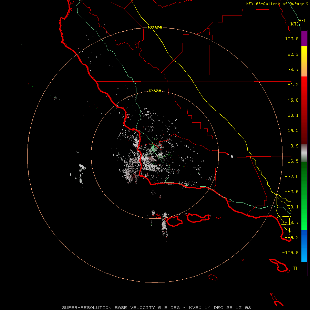Click the 107.8 velocity scale value

click(x=292, y=39)
